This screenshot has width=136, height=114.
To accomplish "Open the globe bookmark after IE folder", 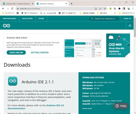I will (x=18, y=13).
